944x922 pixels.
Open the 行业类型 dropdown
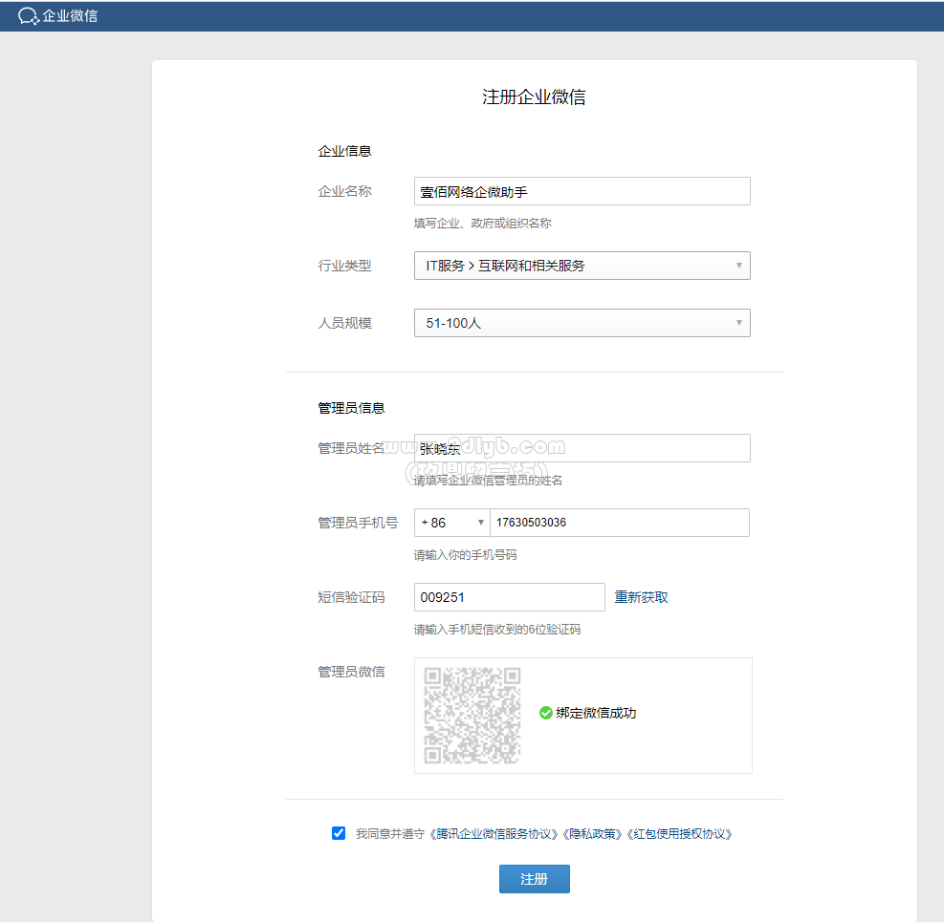pos(582,266)
